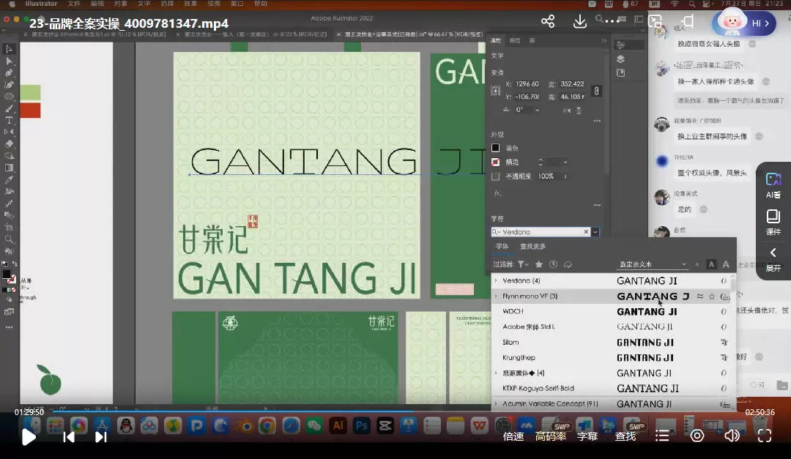
Task: Skip to the next video
Action: pos(101,437)
